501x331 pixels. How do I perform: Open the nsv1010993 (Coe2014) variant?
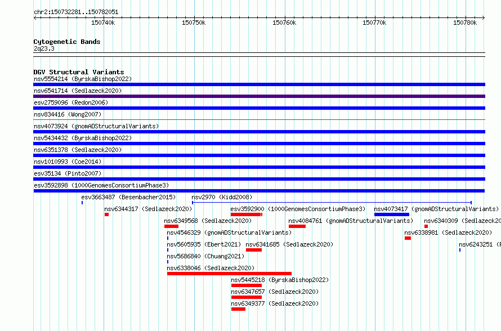tap(68, 162)
